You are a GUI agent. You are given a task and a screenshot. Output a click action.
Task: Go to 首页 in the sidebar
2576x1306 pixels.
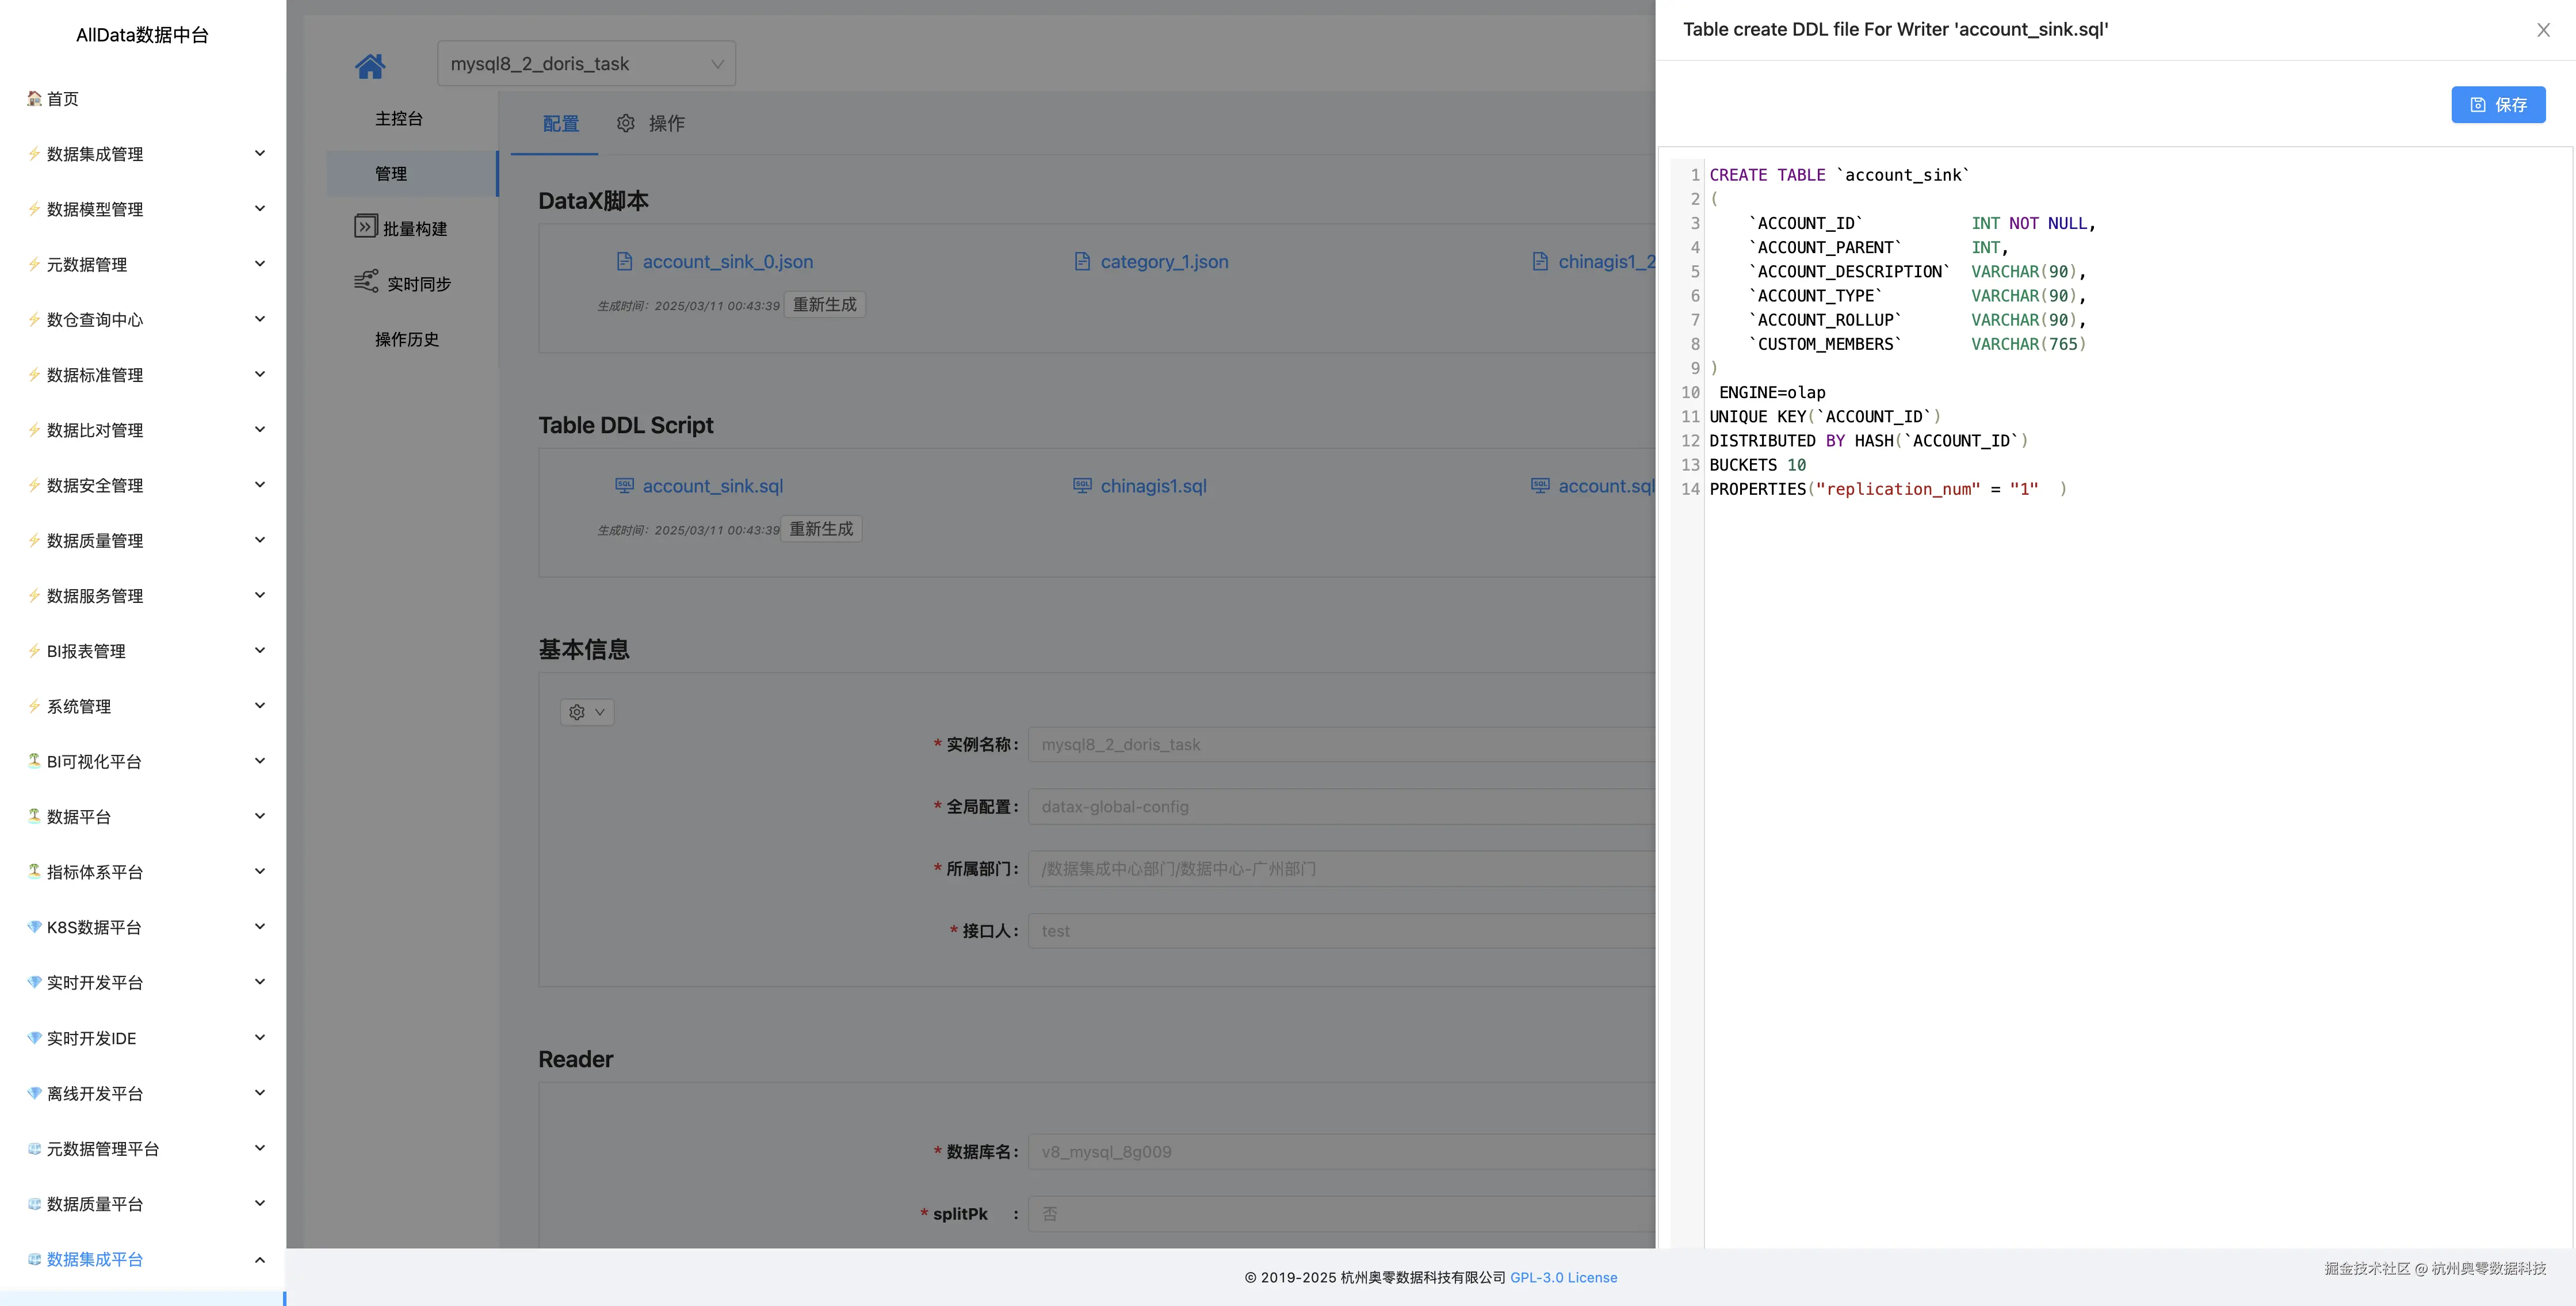tap(62, 99)
